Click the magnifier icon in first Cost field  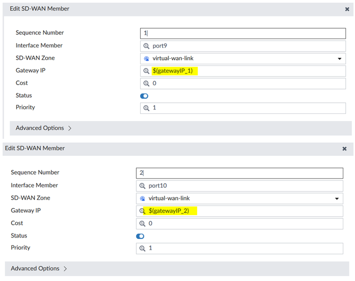tap(147, 84)
